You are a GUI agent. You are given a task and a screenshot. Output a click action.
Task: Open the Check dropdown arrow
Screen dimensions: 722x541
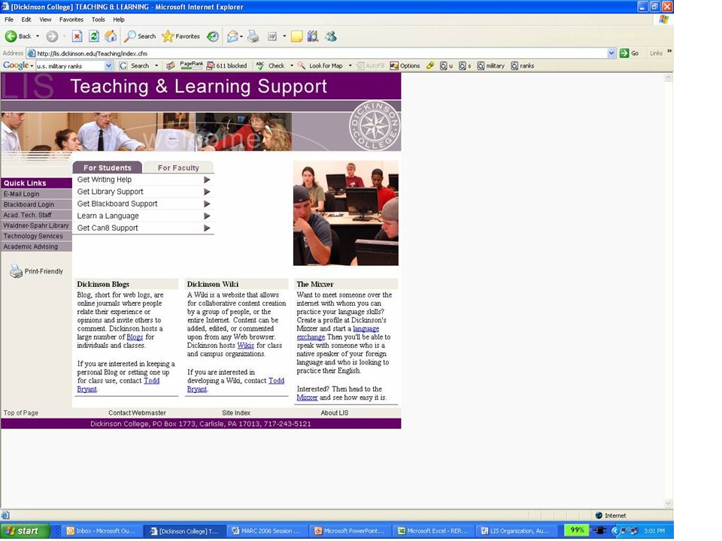[292, 66]
